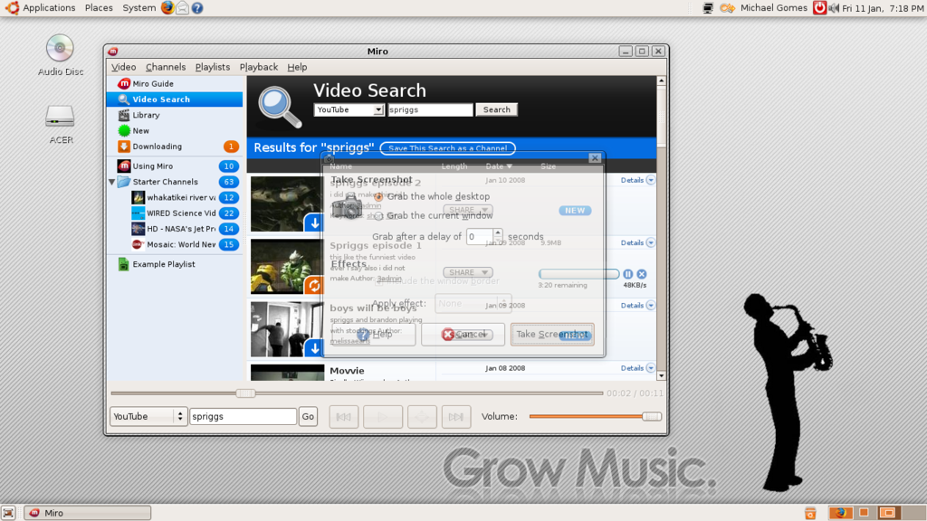Click the volume speaker icon in panel

click(x=834, y=7)
